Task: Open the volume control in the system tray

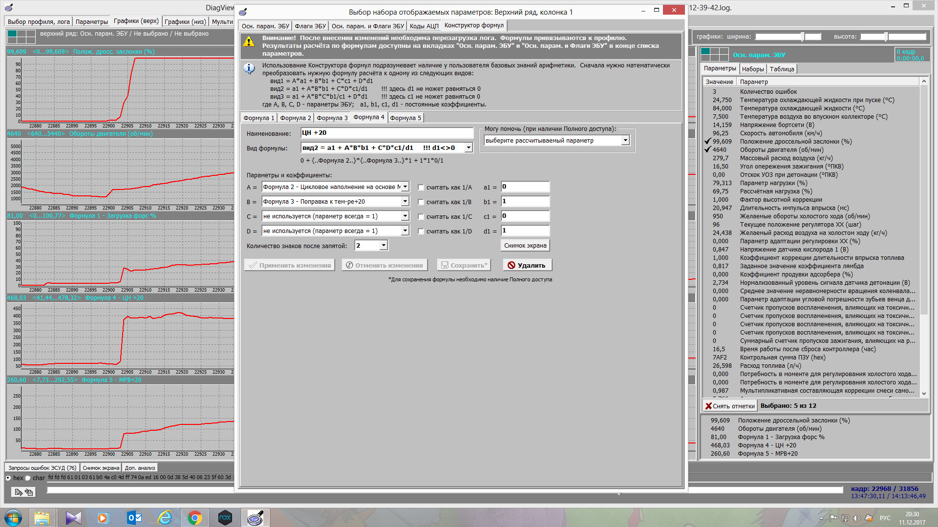Action: (x=856, y=518)
